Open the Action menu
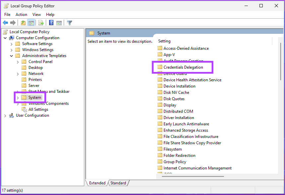 coord(21,15)
